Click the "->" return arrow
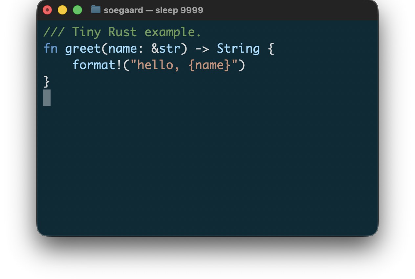 202,49
